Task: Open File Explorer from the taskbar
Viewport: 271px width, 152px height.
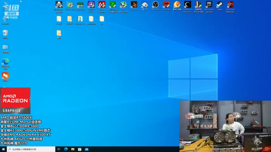Action: (73, 149)
